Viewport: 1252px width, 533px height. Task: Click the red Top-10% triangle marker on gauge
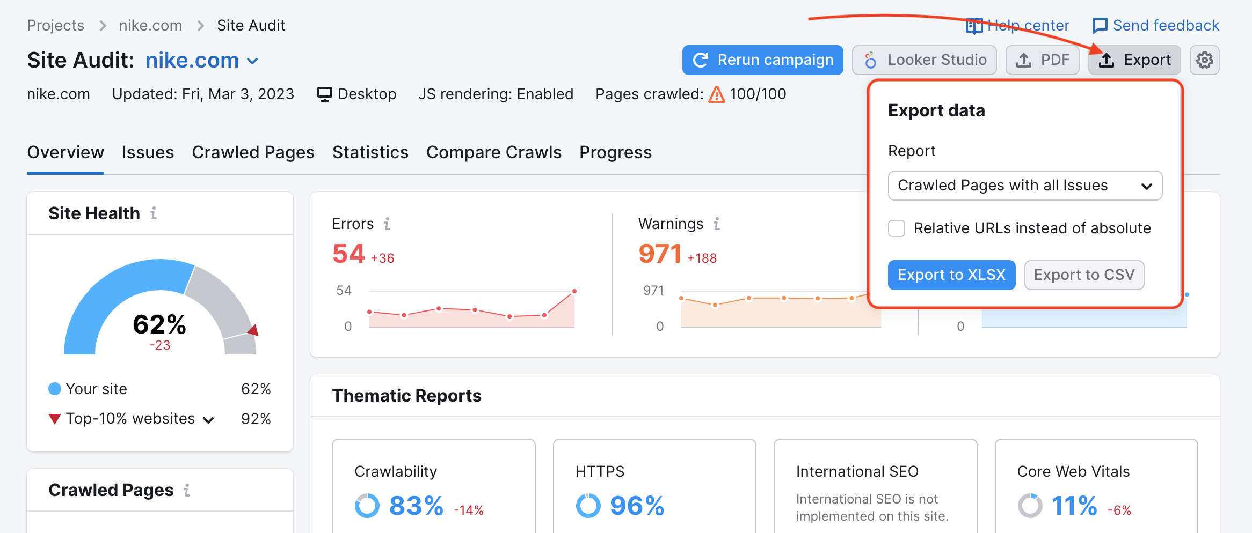click(253, 330)
